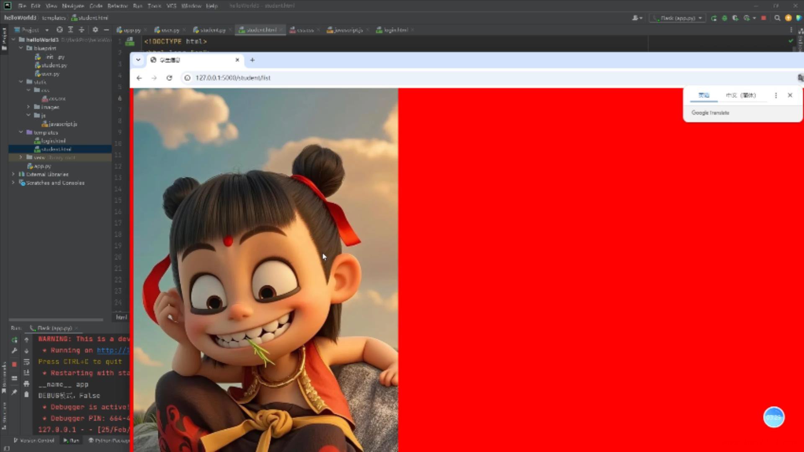Image resolution: width=804 pixels, height=452 pixels.
Task: Collapse the static folder
Action: [21, 82]
